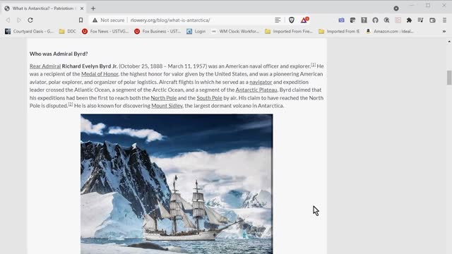This screenshot has width=452, height=254.
Task: Close the What is Antarctica tab
Action: 82,8
